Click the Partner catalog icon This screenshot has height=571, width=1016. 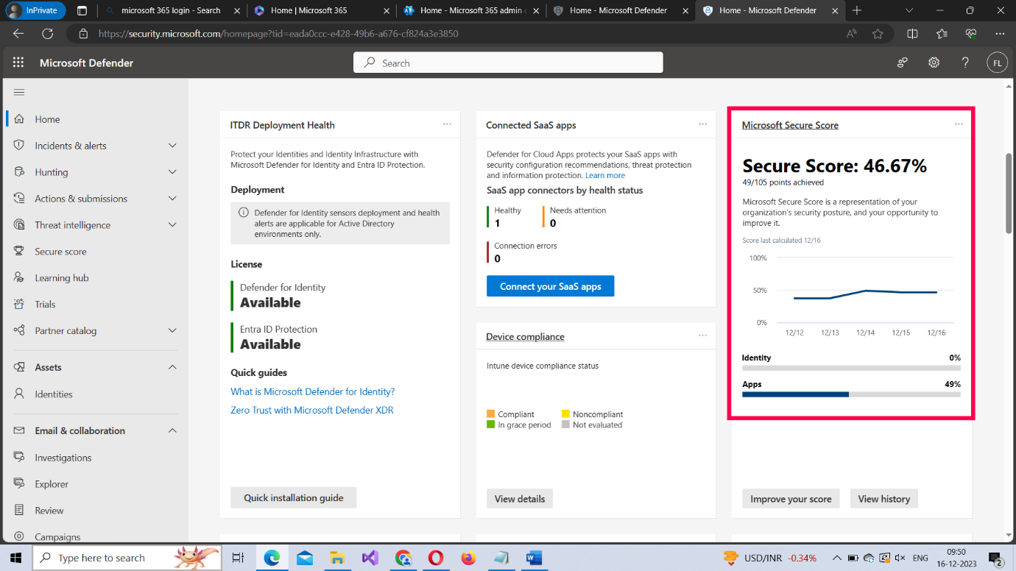[19, 330]
